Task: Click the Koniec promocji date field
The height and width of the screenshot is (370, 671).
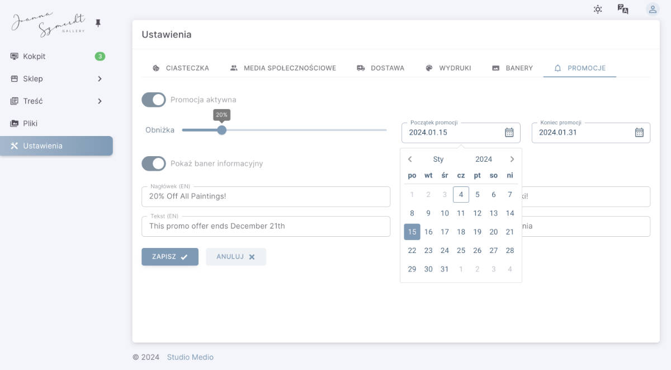Action: [x=591, y=133]
